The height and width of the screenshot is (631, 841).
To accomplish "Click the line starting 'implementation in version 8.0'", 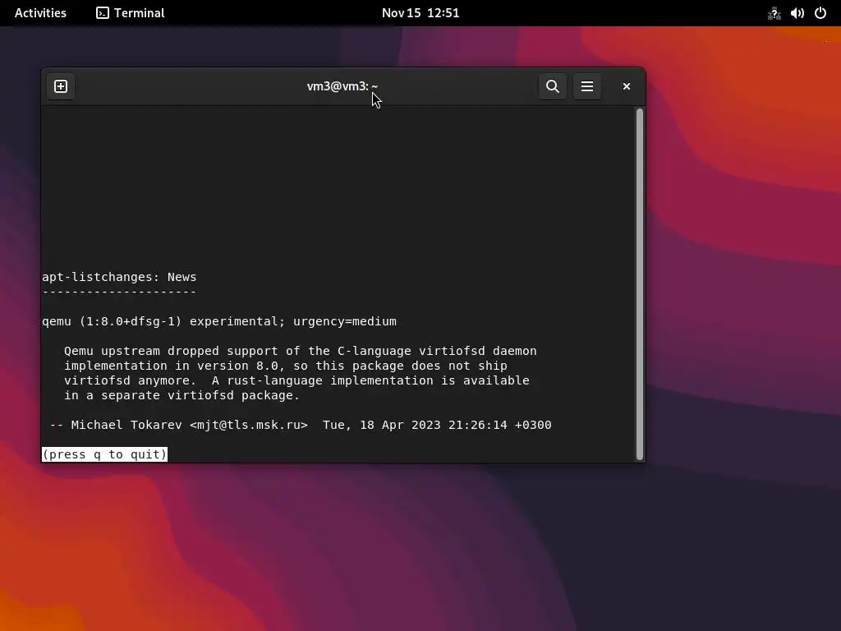I will point(285,366).
